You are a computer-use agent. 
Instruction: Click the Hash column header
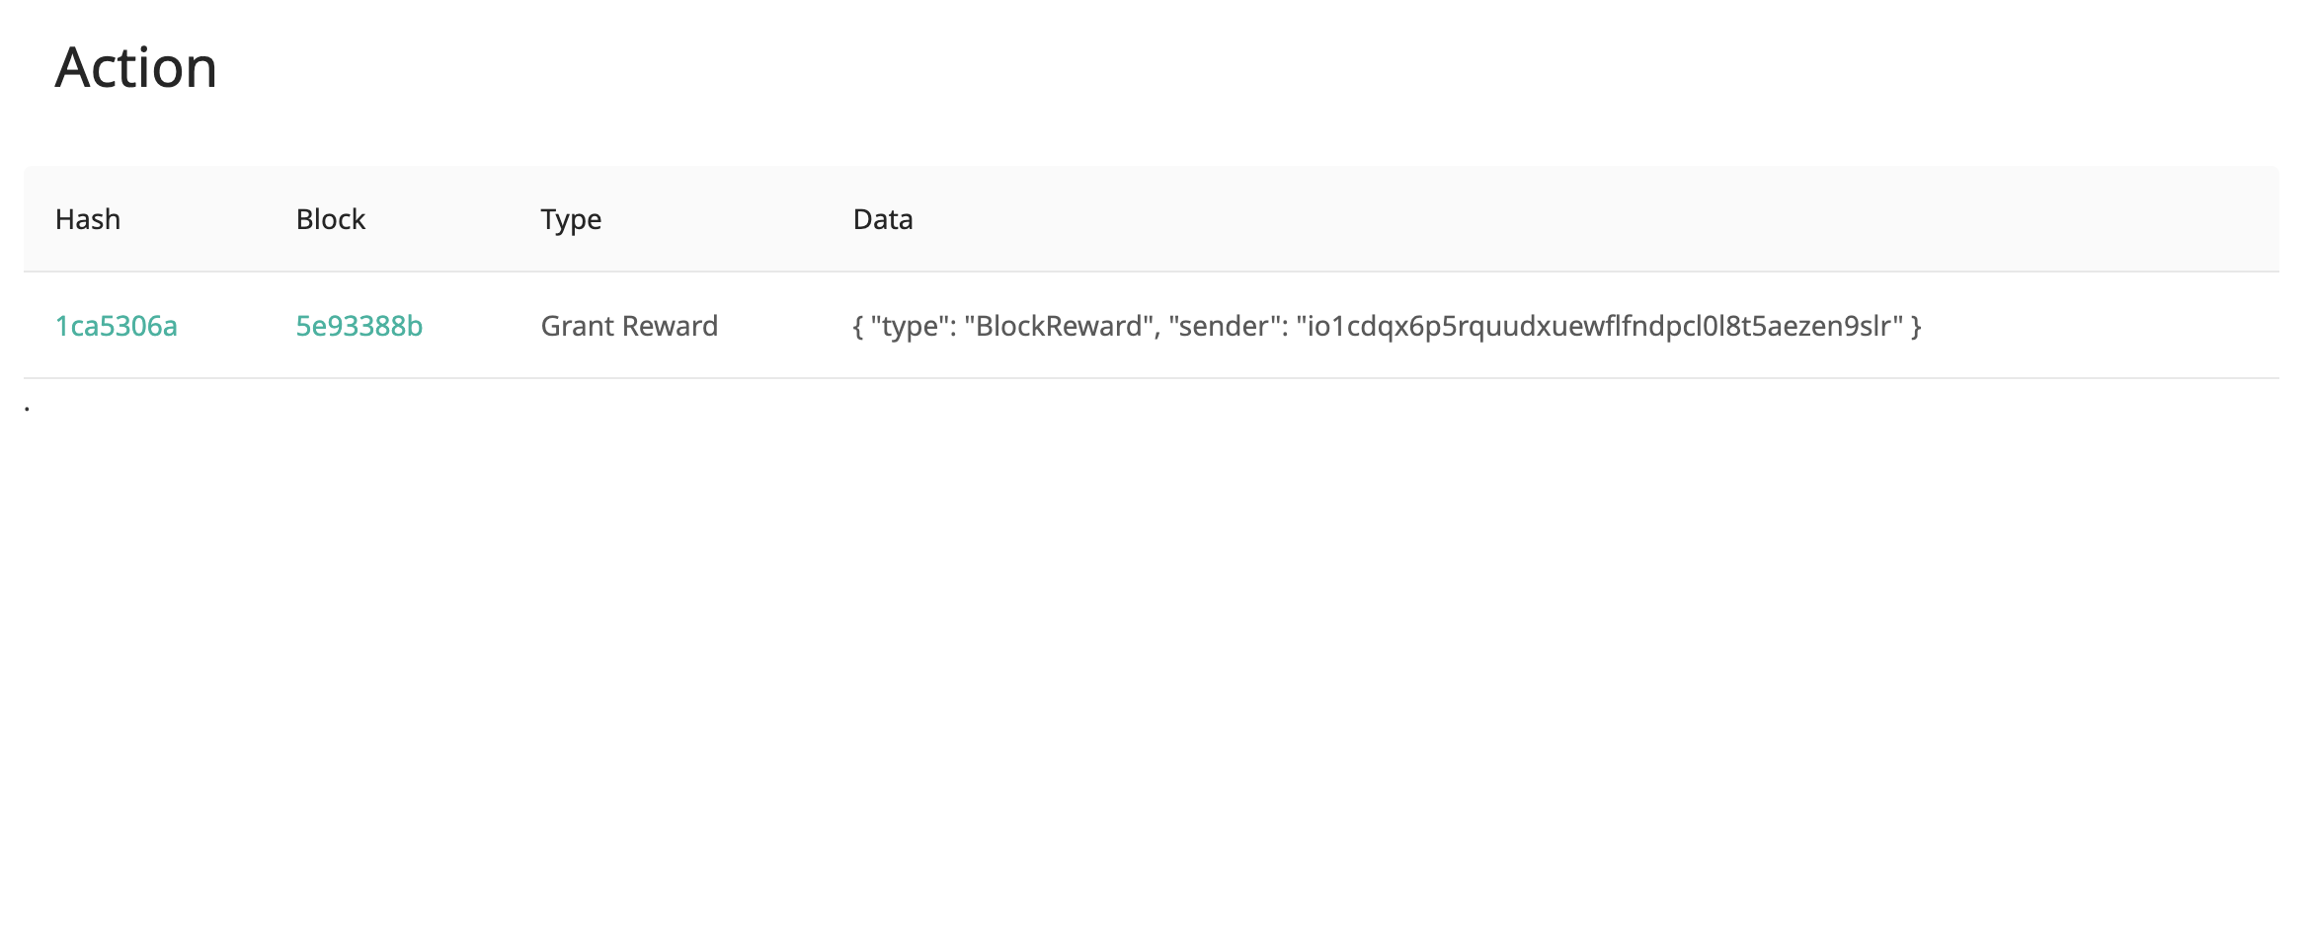point(88,219)
